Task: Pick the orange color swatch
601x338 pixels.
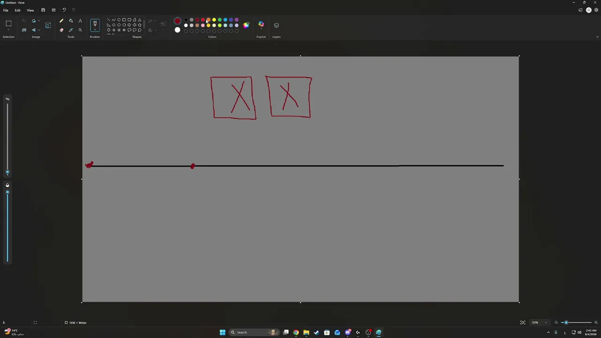Action: (208, 20)
